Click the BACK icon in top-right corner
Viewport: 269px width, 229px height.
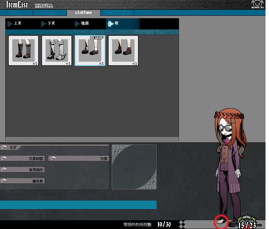click(257, 5)
